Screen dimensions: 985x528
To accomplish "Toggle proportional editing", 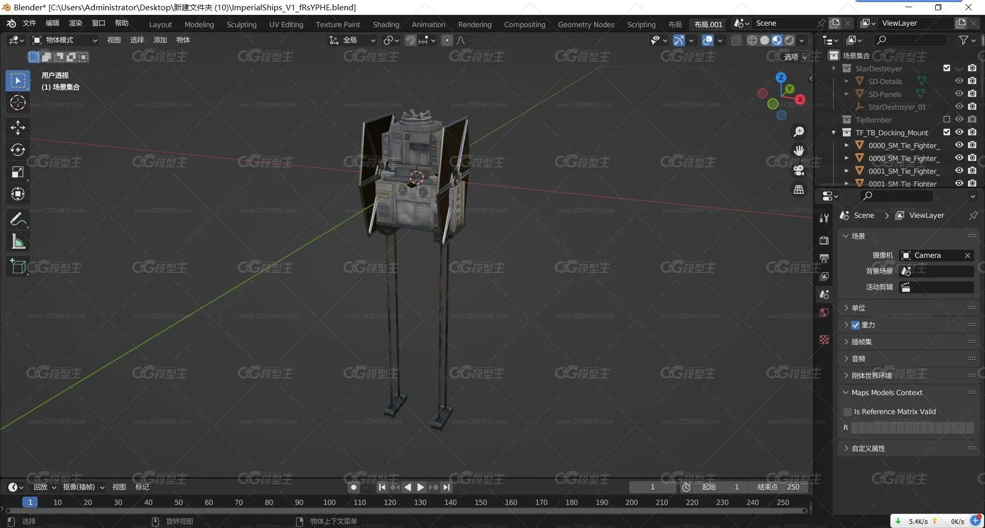I will (447, 40).
